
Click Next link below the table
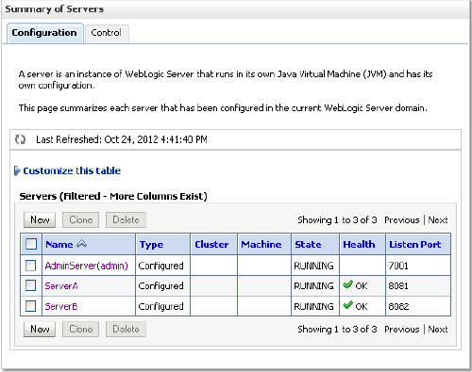tap(438, 330)
